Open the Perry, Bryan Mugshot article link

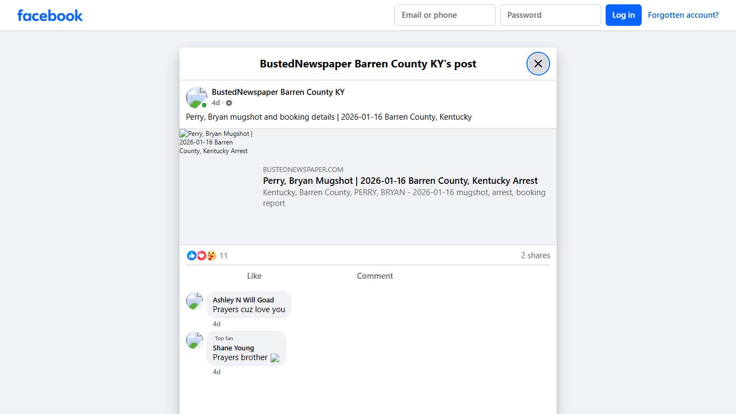(x=400, y=181)
